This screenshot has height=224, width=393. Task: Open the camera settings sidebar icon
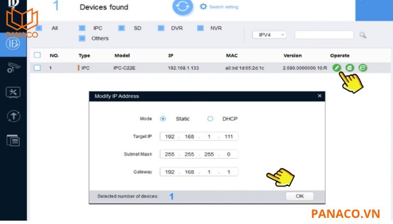(13, 68)
